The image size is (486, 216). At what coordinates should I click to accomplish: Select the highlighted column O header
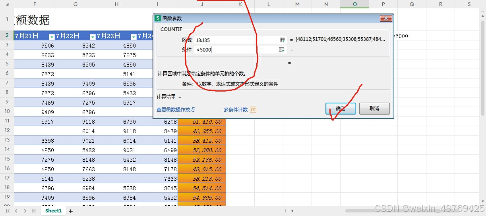355,4
